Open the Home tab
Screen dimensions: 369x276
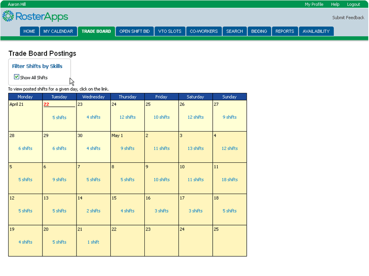coord(29,31)
